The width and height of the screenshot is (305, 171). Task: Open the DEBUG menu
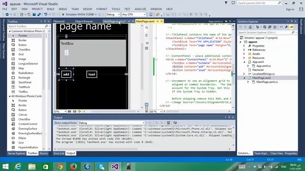(x=62, y=9)
